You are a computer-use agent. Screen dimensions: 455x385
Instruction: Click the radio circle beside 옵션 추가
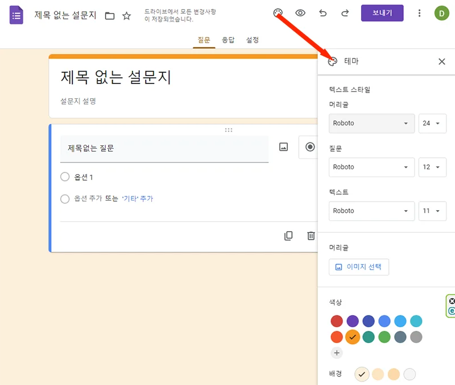tap(65, 199)
